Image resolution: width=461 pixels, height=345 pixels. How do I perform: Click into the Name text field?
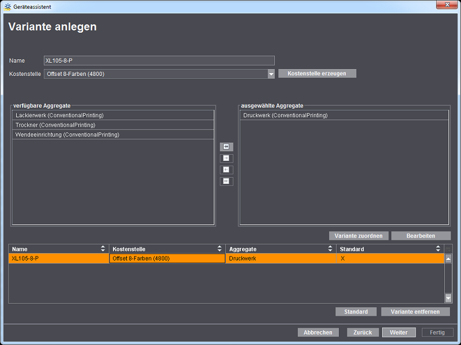coord(159,60)
